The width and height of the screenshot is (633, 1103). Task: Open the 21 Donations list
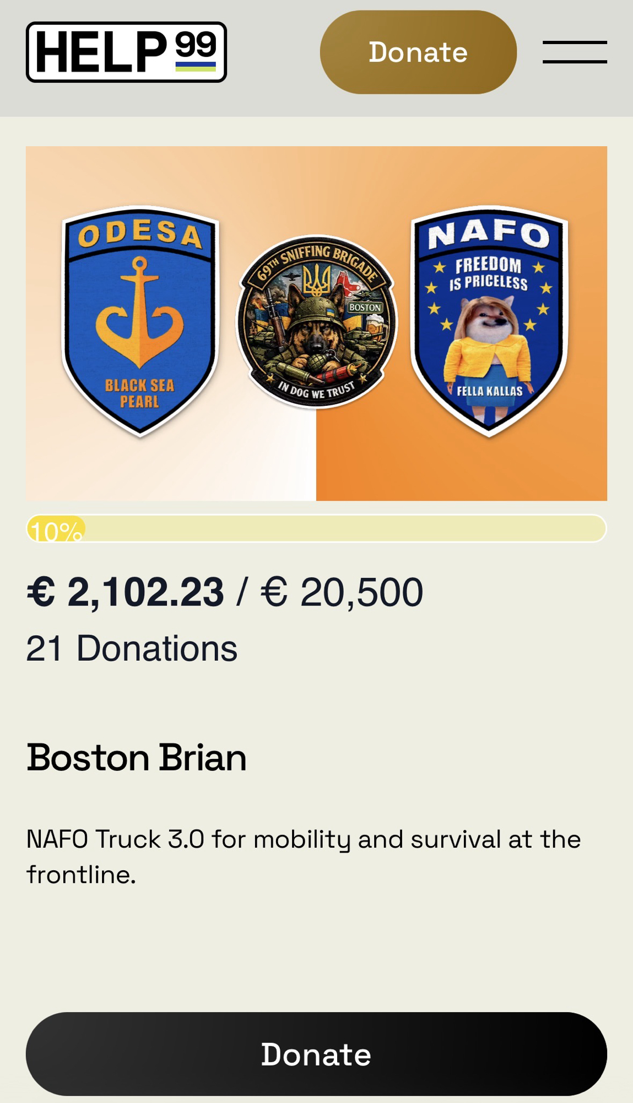tap(132, 648)
